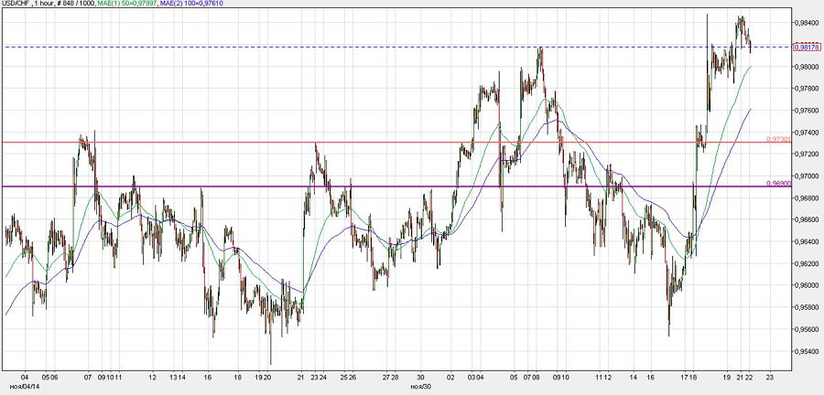Click date tick 19 20 on time axis
Screen dimensions: 824x395
click(265, 377)
